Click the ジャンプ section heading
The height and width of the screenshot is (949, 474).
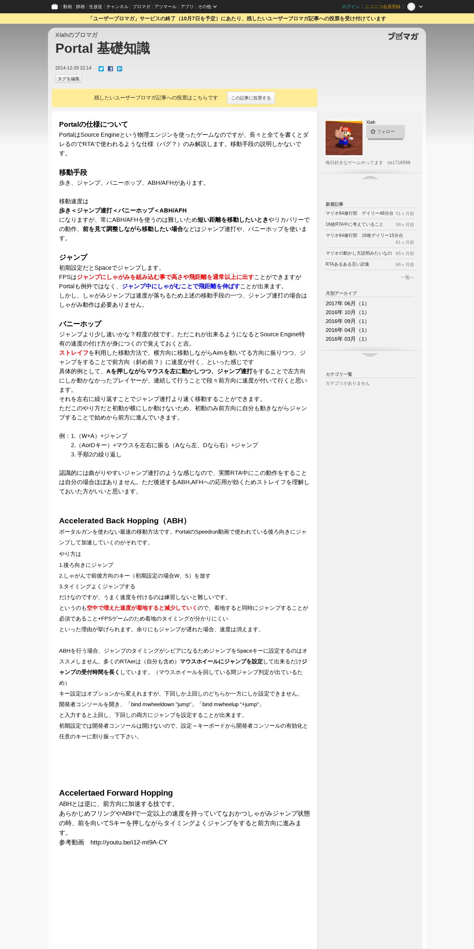click(x=73, y=258)
